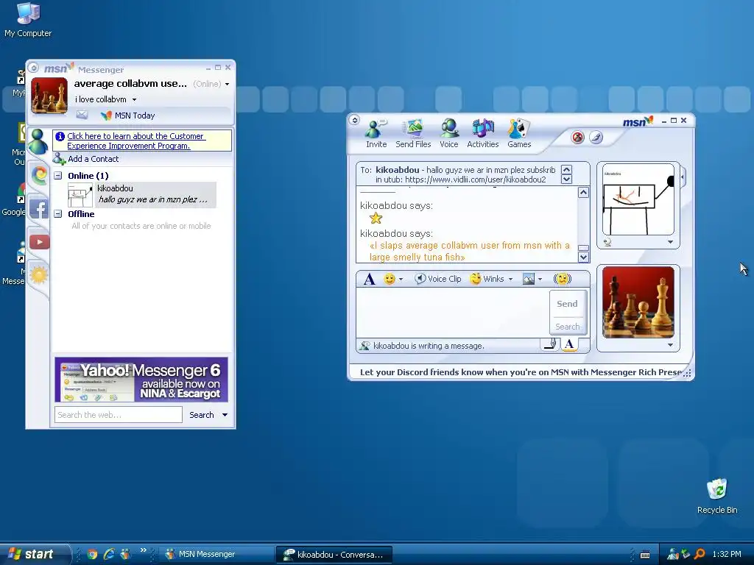Click the Invite icon in conversation window
The height and width of the screenshot is (565, 754).
coord(376,134)
